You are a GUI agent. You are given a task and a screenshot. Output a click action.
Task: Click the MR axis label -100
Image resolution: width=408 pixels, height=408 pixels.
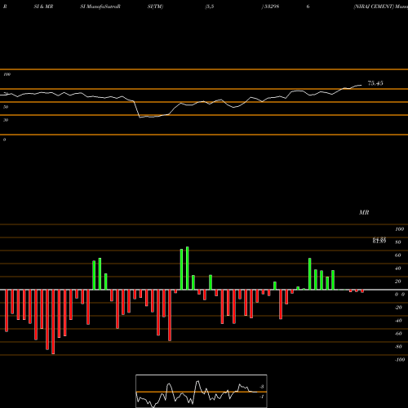(400, 360)
